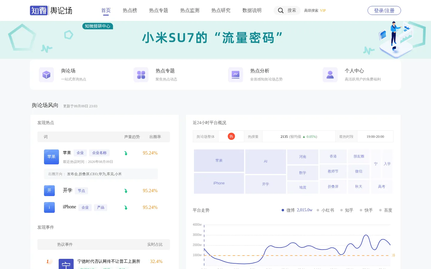Click 19:00-20:00 最热时段 value
This screenshot has height=269, width=431.
pos(375,137)
